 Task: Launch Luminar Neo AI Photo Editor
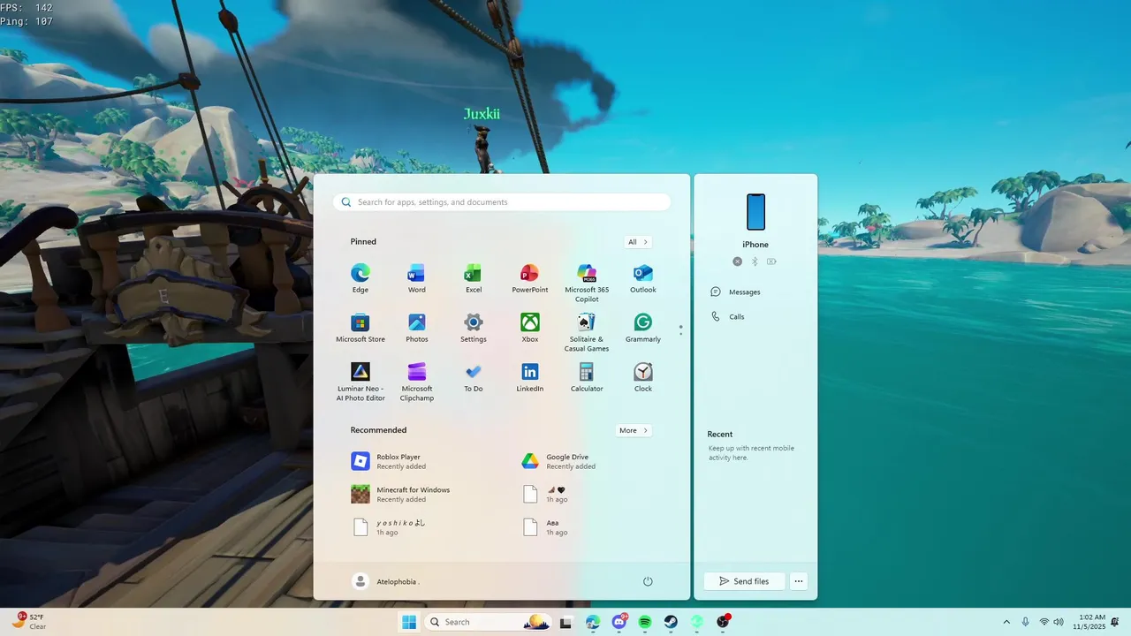(361, 381)
